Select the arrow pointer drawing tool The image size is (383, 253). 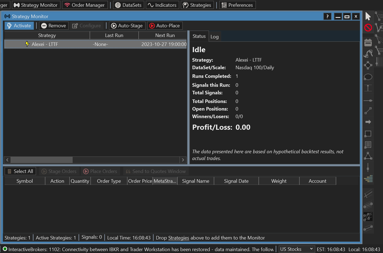[x=368, y=16]
